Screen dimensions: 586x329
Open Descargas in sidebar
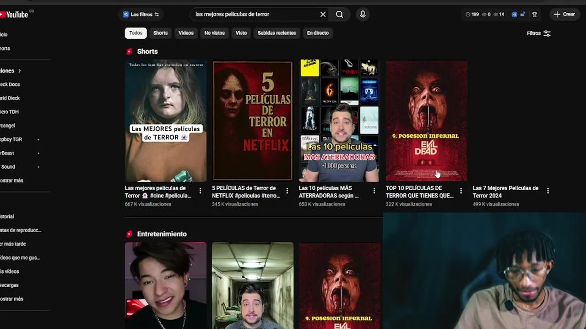click(x=10, y=285)
